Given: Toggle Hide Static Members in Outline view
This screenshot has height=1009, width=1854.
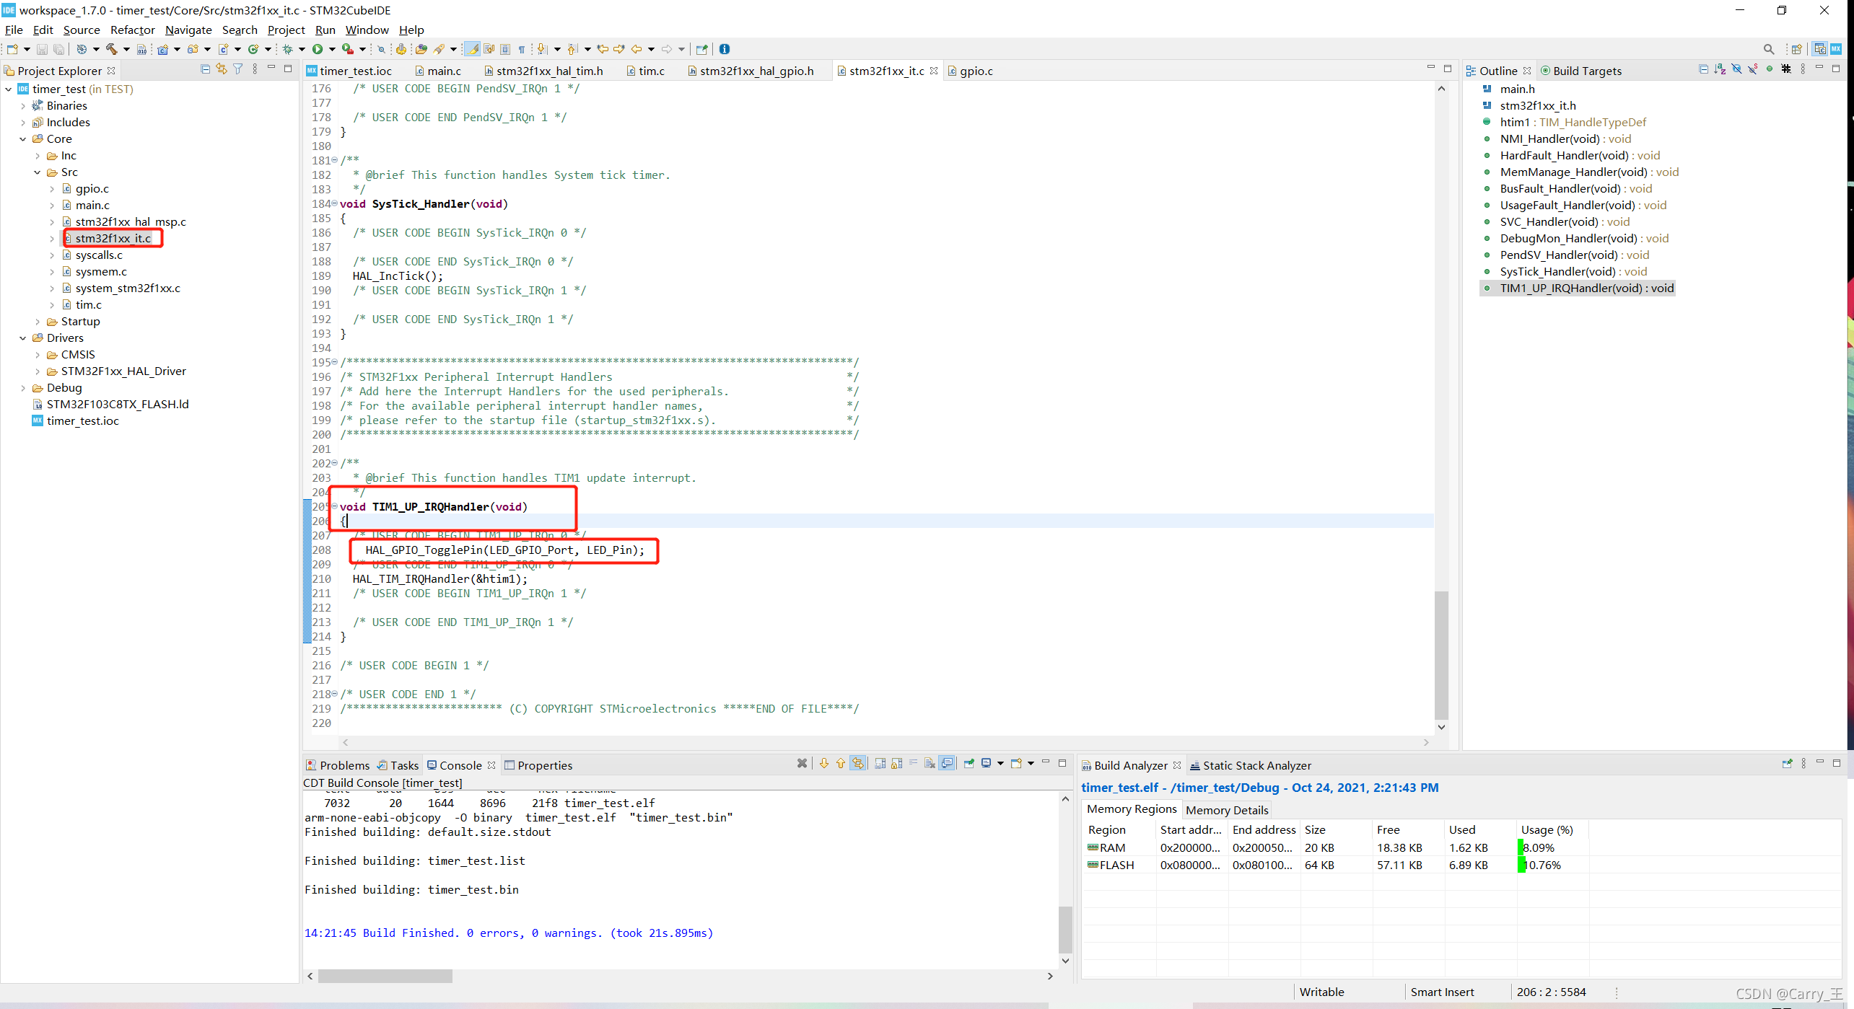Looking at the screenshot, I should tap(1753, 69).
